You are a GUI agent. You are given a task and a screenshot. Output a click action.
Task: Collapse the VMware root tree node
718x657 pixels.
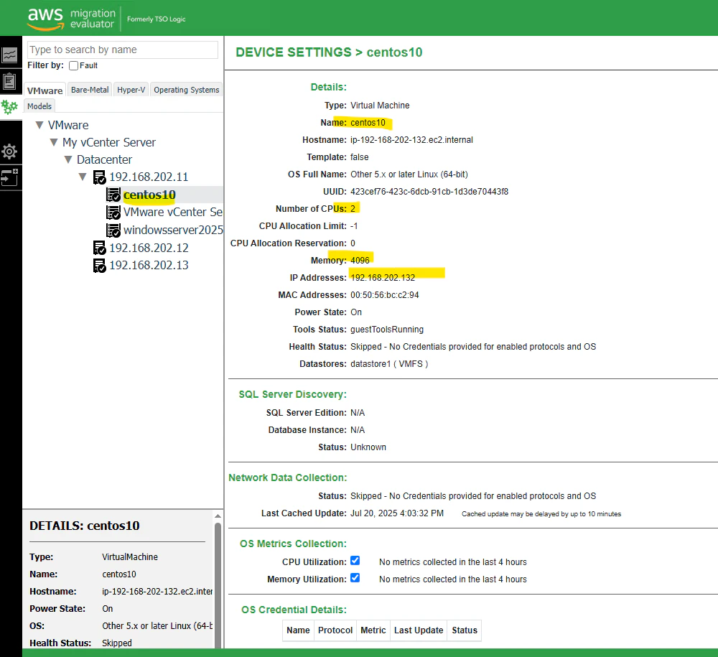click(39, 125)
